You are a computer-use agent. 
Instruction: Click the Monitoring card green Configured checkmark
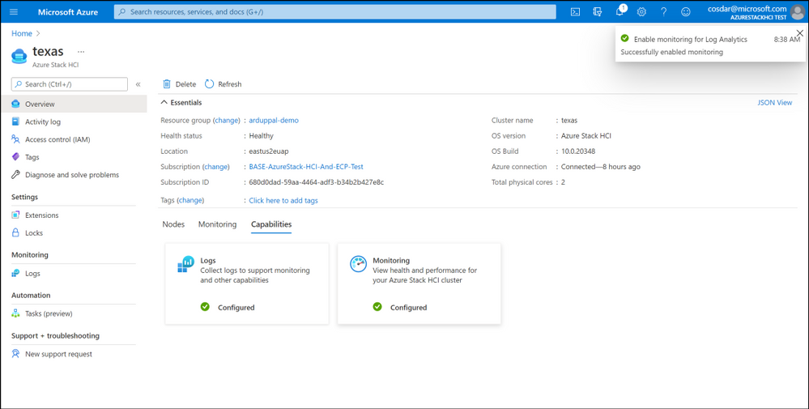[x=377, y=307]
